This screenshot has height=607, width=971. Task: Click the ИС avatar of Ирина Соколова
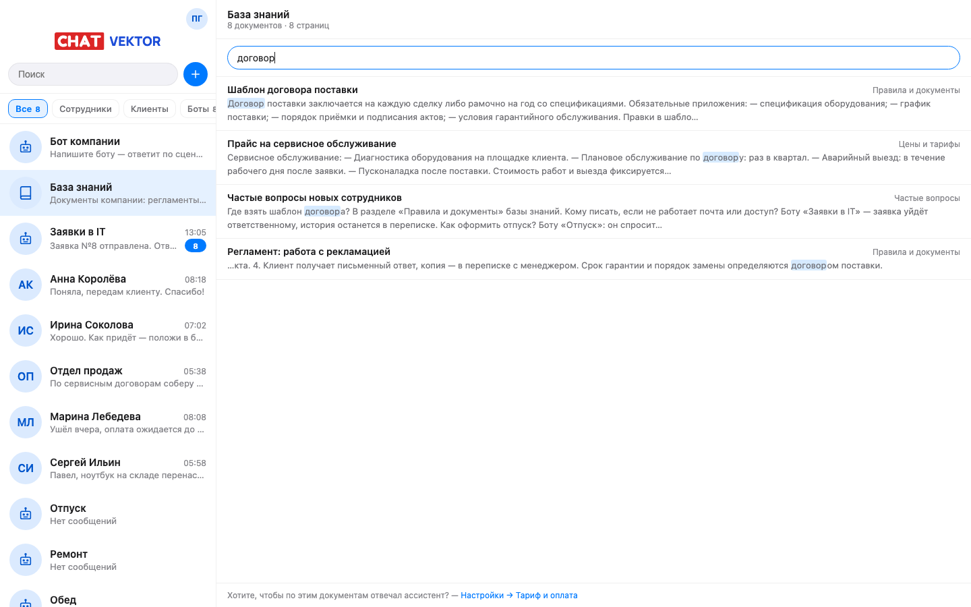[x=26, y=330]
